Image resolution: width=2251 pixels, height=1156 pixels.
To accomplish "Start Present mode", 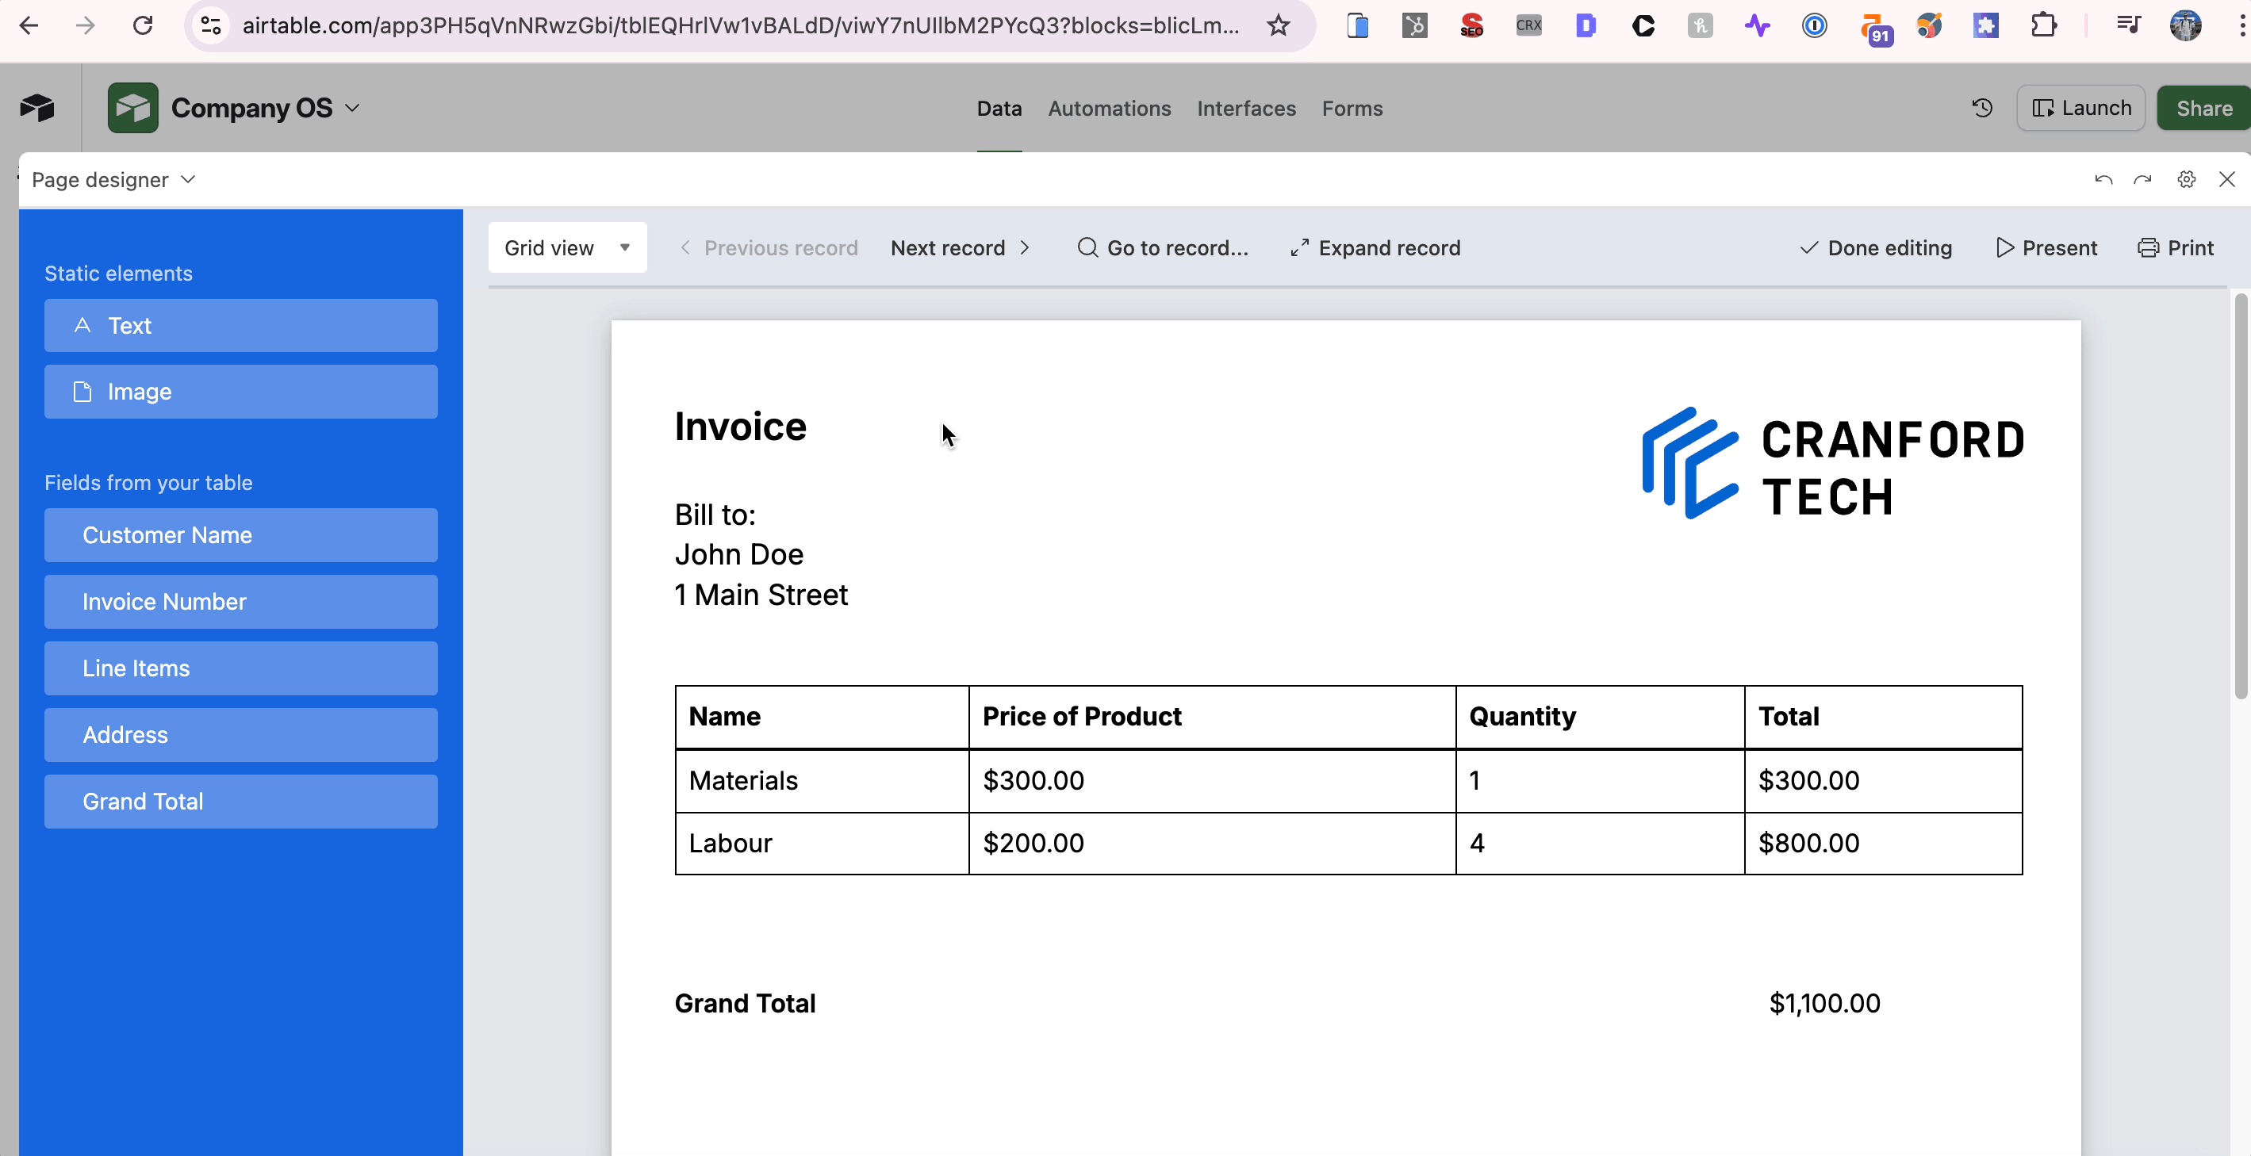I will click(x=2046, y=248).
